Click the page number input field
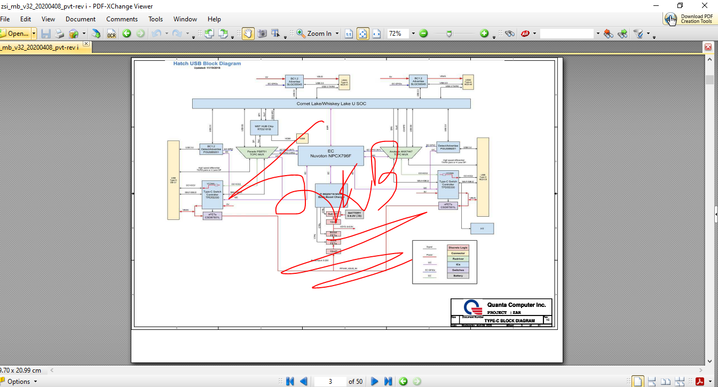 330,381
